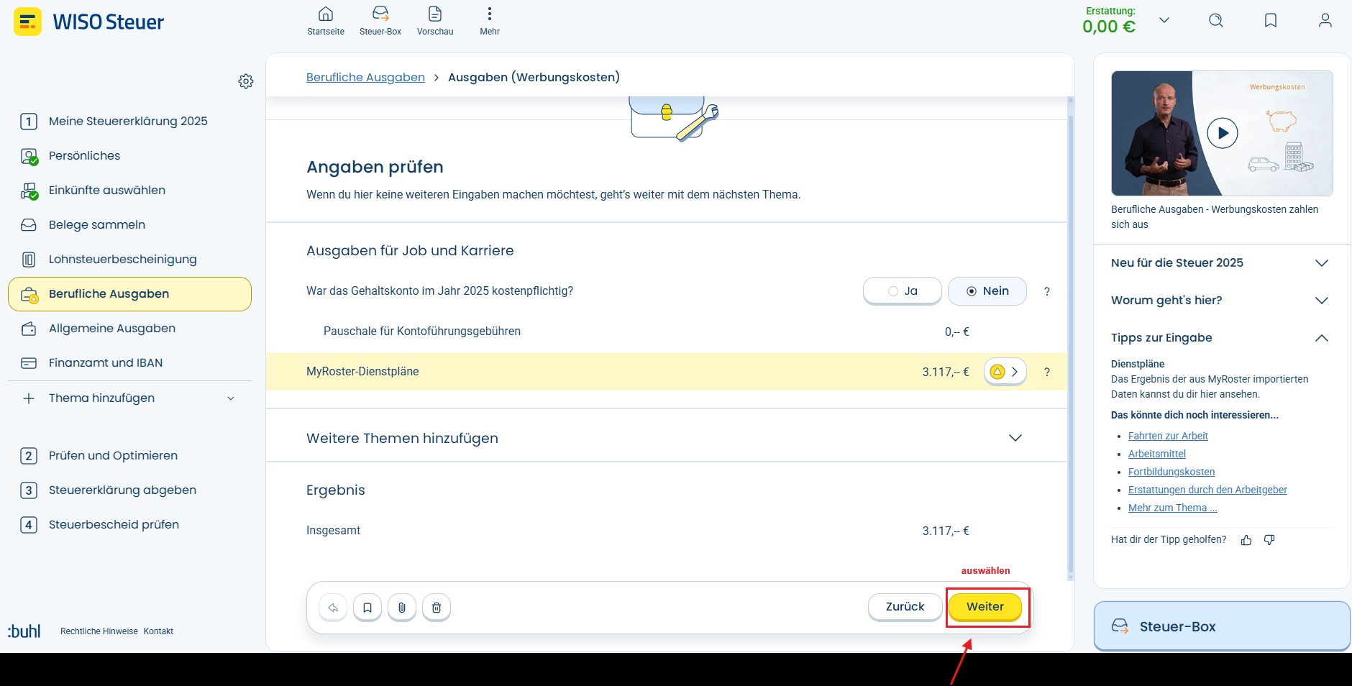1352x686 pixels.
Task: Click the Erstattung 0,00 € amount
Action: (1109, 27)
